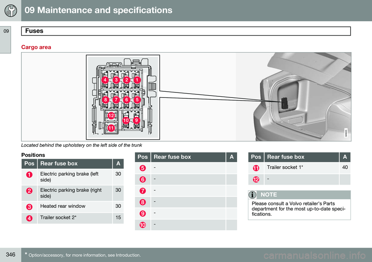Click the diagram caption about trunk upholstery
This screenshot has width=372, height=262.
click(x=82, y=145)
